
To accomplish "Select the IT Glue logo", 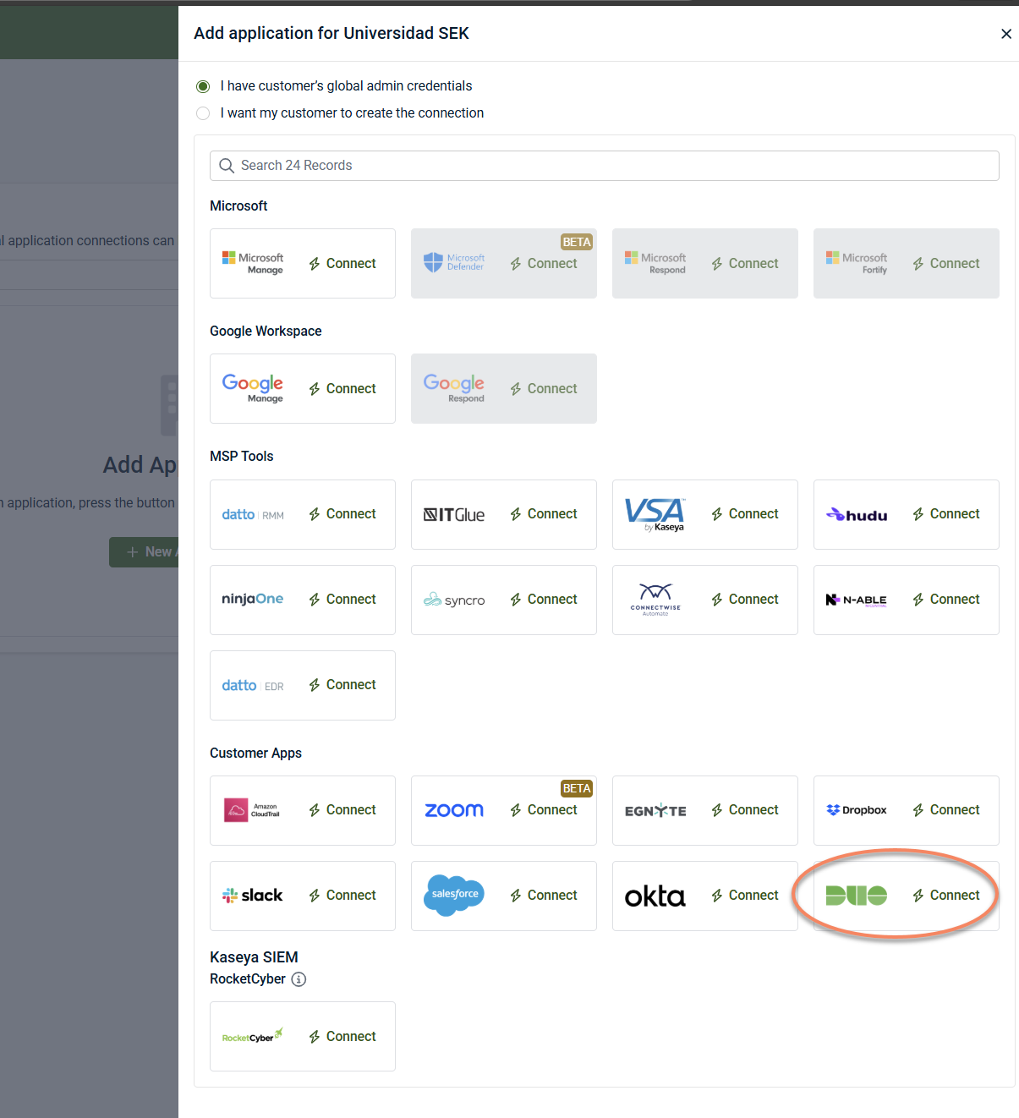I will pyautogui.click(x=454, y=514).
